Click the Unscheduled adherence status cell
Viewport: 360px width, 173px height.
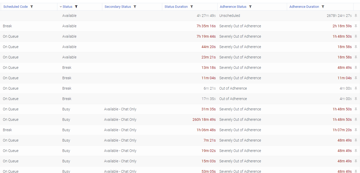(229, 16)
